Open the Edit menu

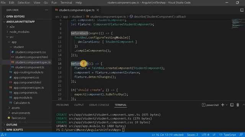pos(11,3)
